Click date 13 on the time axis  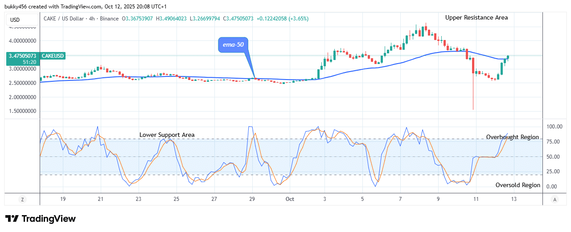pos(514,200)
